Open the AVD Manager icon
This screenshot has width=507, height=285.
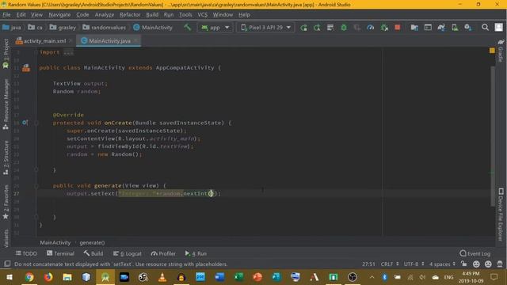[455, 28]
